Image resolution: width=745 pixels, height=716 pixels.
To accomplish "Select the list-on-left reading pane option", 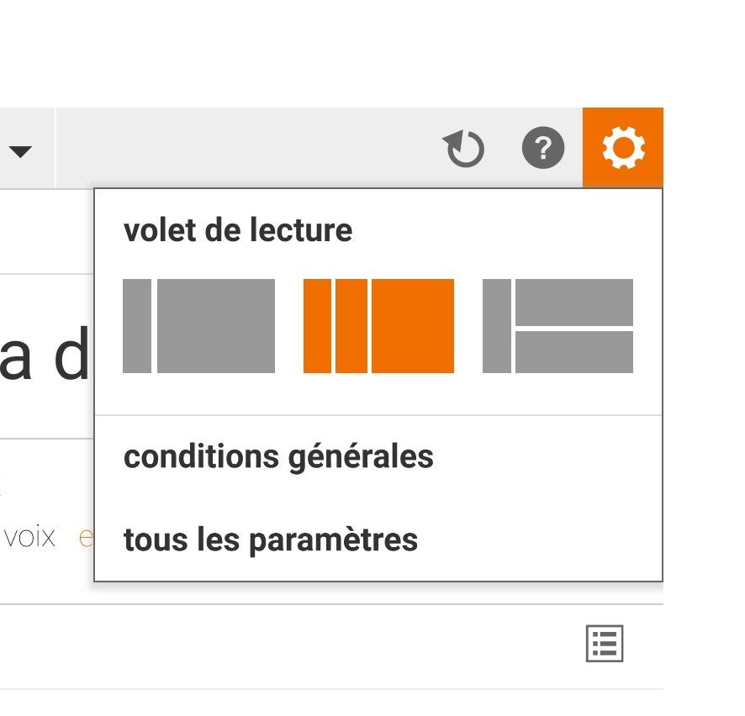I will click(199, 326).
